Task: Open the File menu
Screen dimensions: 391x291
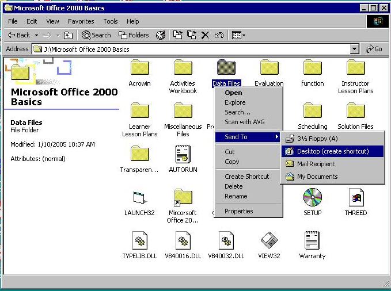Action: pos(13,21)
